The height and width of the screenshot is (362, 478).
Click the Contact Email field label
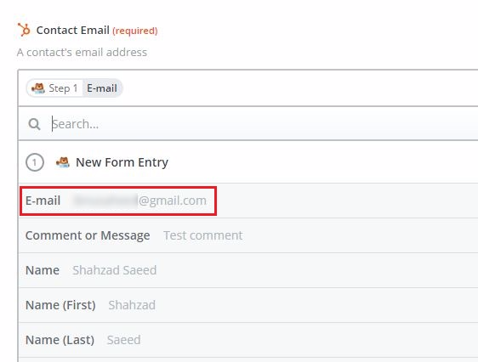click(x=72, y=30)
